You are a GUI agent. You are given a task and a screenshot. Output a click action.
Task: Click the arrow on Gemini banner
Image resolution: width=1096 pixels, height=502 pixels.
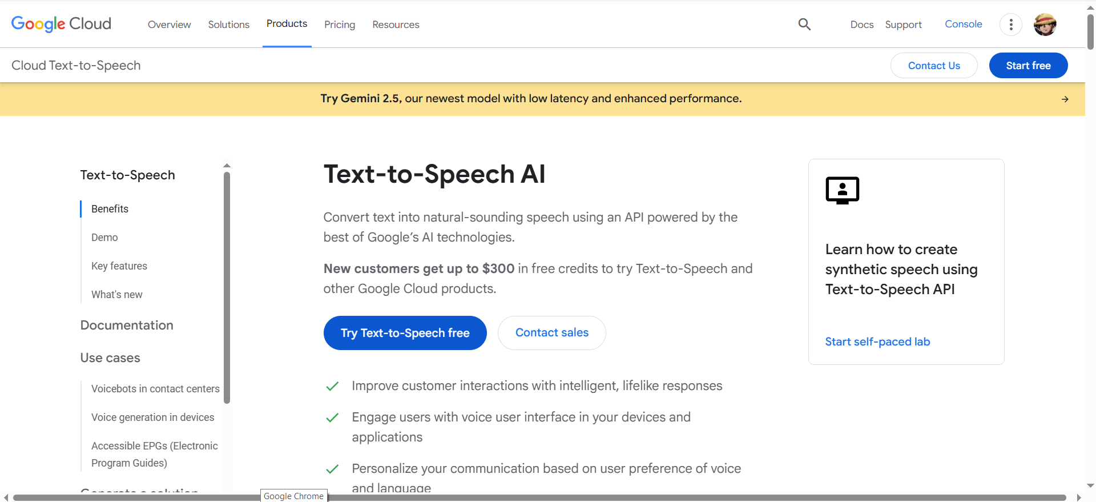[x=1065, y=99]
